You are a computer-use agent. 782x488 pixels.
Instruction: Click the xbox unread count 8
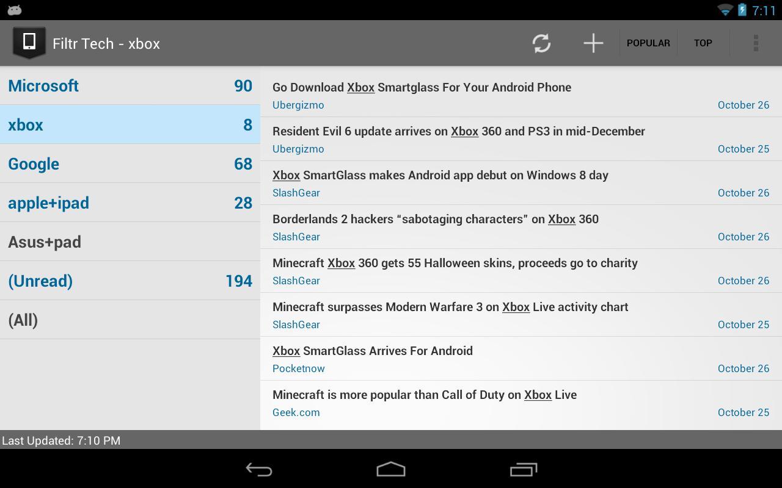pyautogui.click(x=247, y=124)
